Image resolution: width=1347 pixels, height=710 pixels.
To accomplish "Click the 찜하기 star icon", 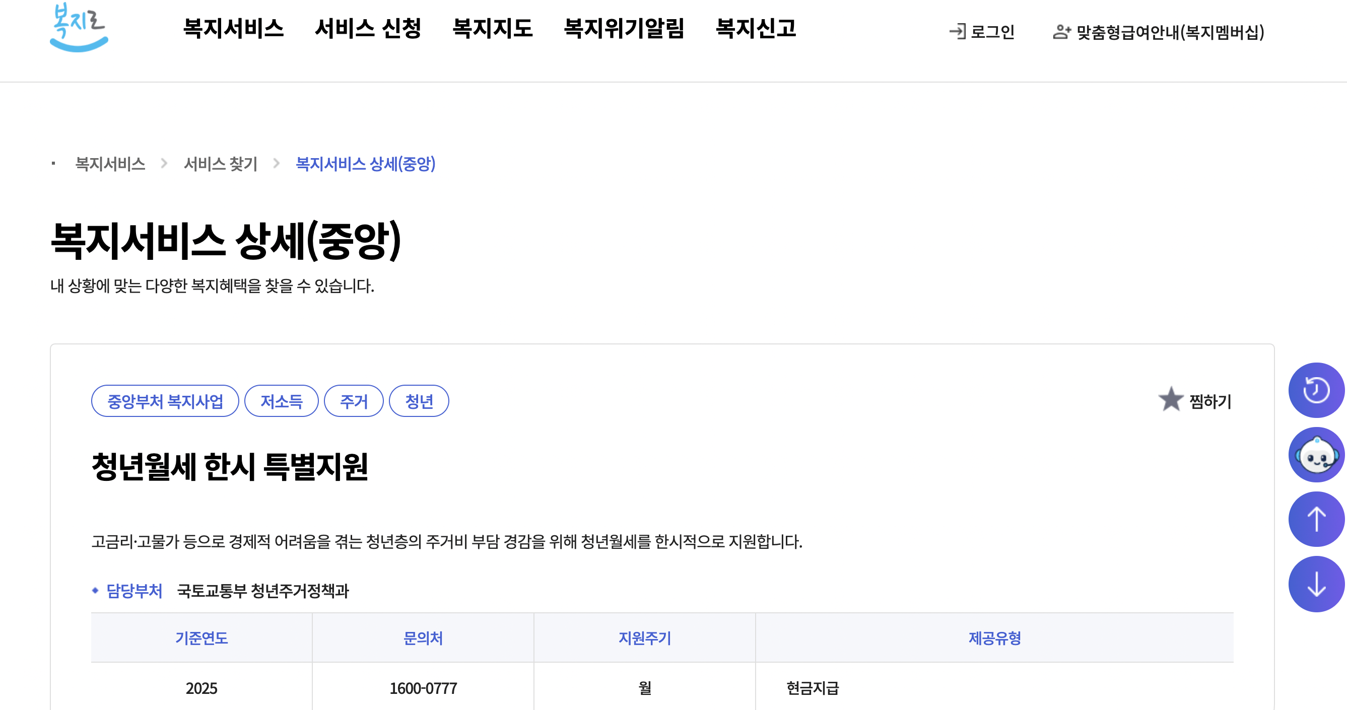I will coord(1170,399).
